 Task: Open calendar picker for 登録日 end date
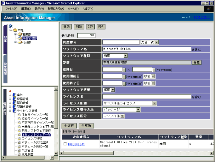[x=154, y=70]
